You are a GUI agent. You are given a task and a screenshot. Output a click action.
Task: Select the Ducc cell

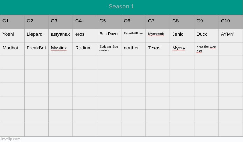pos(206,35)
